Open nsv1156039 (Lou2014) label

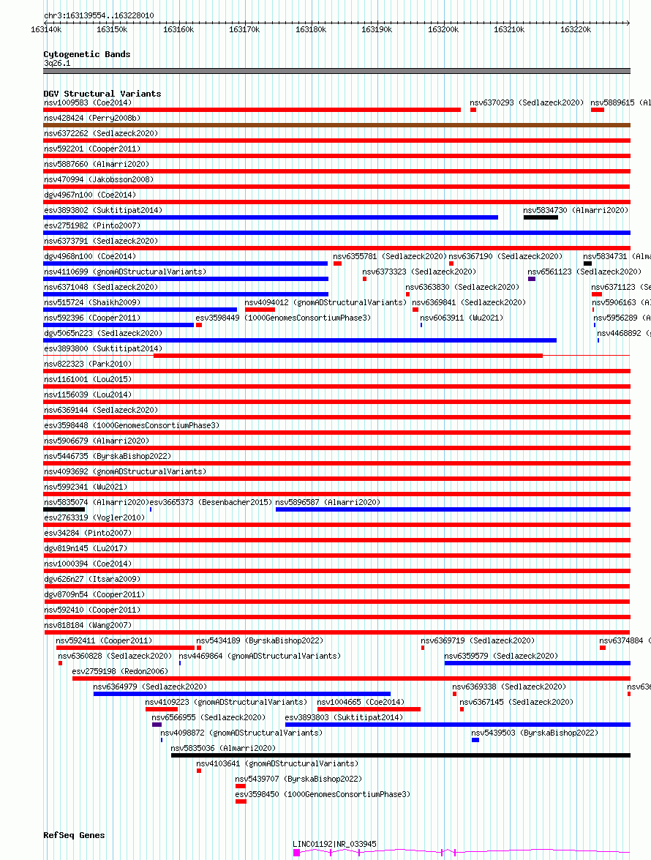point(88,395)
